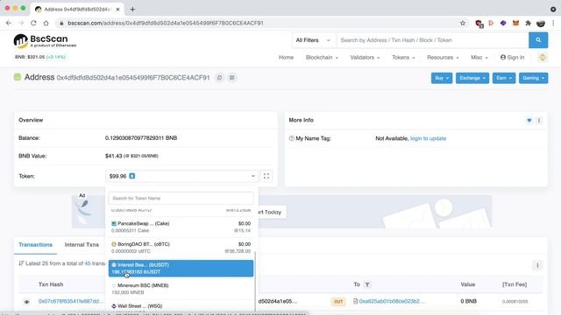View transaction details eye icon for 0x07c678

click(x=26, y=301)
